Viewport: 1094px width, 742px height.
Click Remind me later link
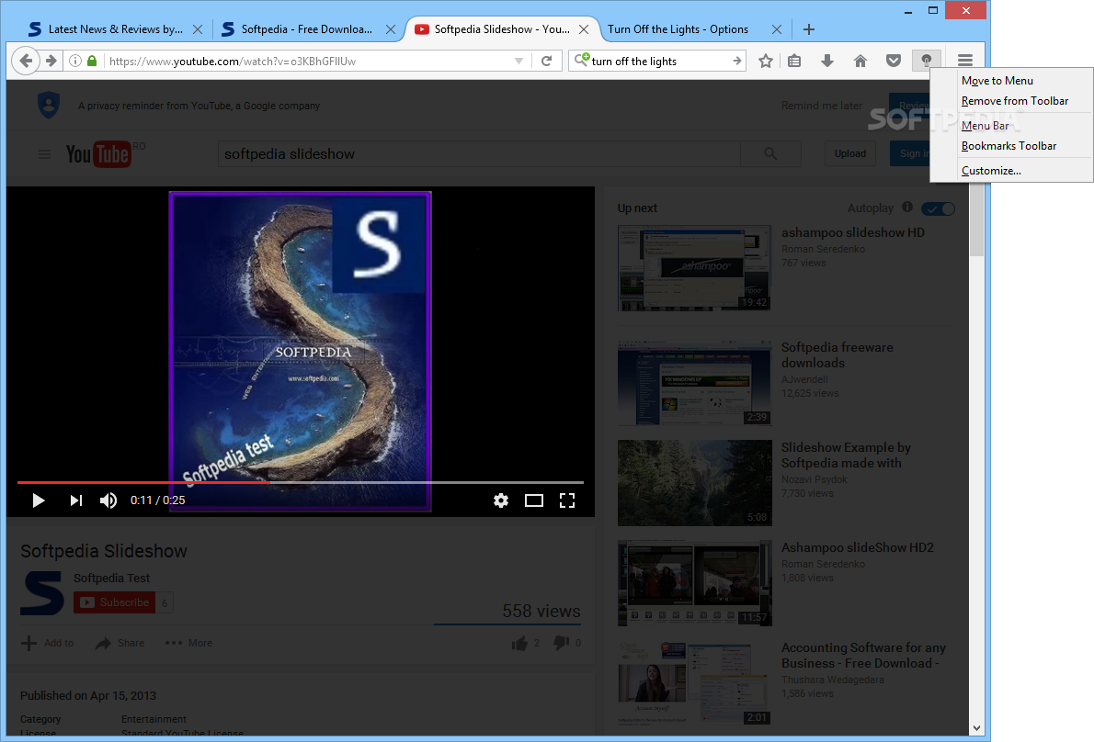pyautogui.click(x=821, y=106)
